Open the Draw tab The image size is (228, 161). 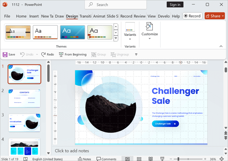click(x=60, y=16)
